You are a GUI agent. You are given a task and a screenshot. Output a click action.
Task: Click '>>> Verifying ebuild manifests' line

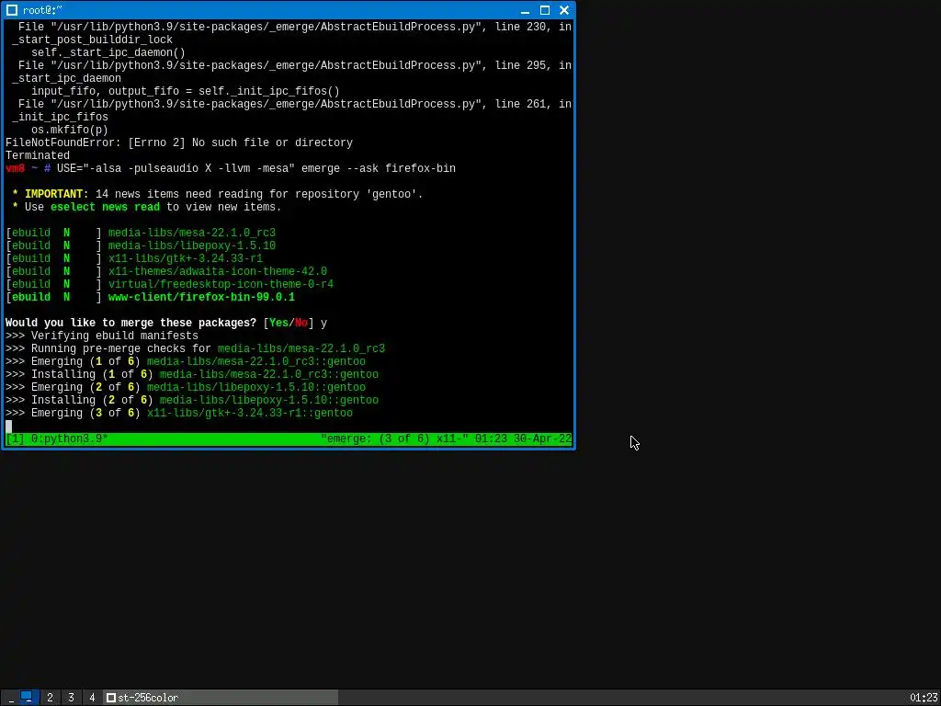102,336
